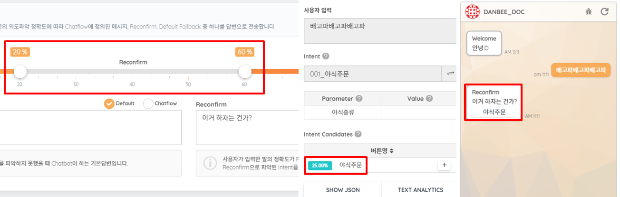Click the DANBEE_DOC red logo icon

click(472, 11)
